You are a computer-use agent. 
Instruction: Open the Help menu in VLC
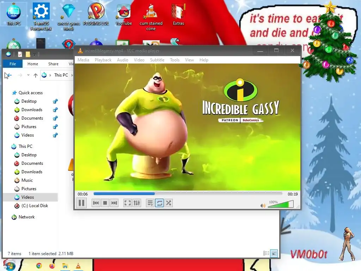[204, 60]
